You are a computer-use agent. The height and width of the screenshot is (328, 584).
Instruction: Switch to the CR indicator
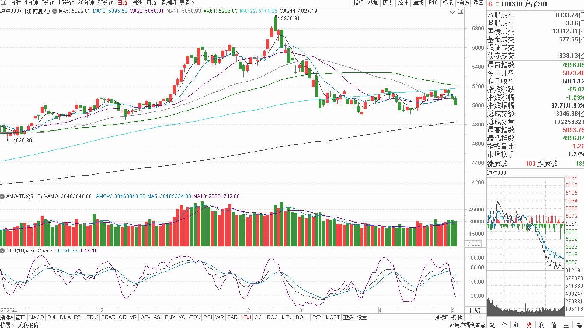[123, 317]
